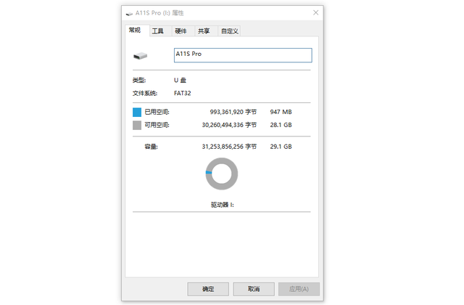Switch to the 硬件 tab
The width and height of the screenshot is (464, 305).
tap(181, 31)
